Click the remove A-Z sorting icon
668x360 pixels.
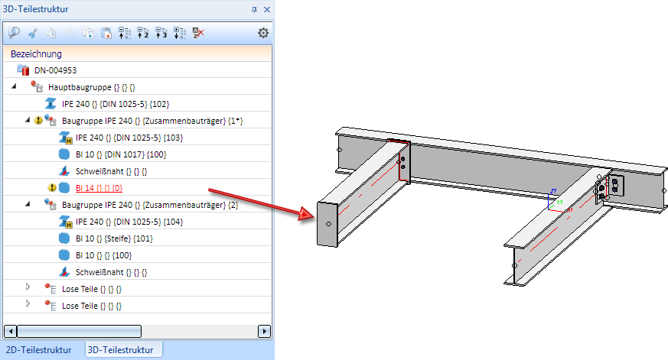click(x=198, y=33)
